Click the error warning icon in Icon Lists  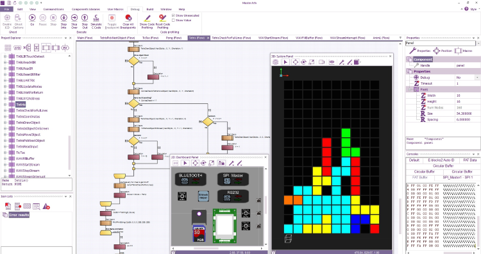pyautogui.click(x=46, y=207)
